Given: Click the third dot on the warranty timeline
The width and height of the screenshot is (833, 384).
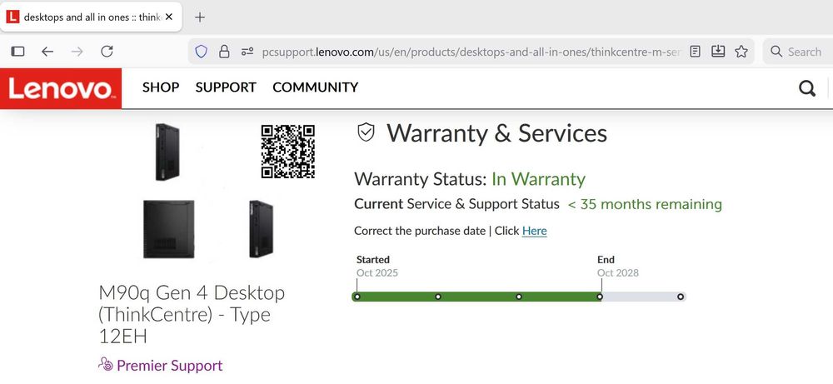Looking at the screenshot, I should click(x=518, y=297).
